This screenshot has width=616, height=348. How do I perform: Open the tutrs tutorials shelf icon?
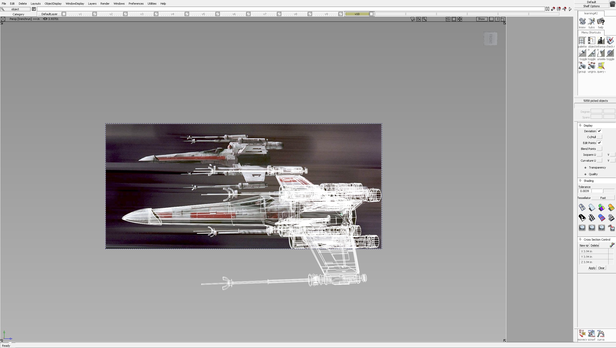[x=591, y=21]
